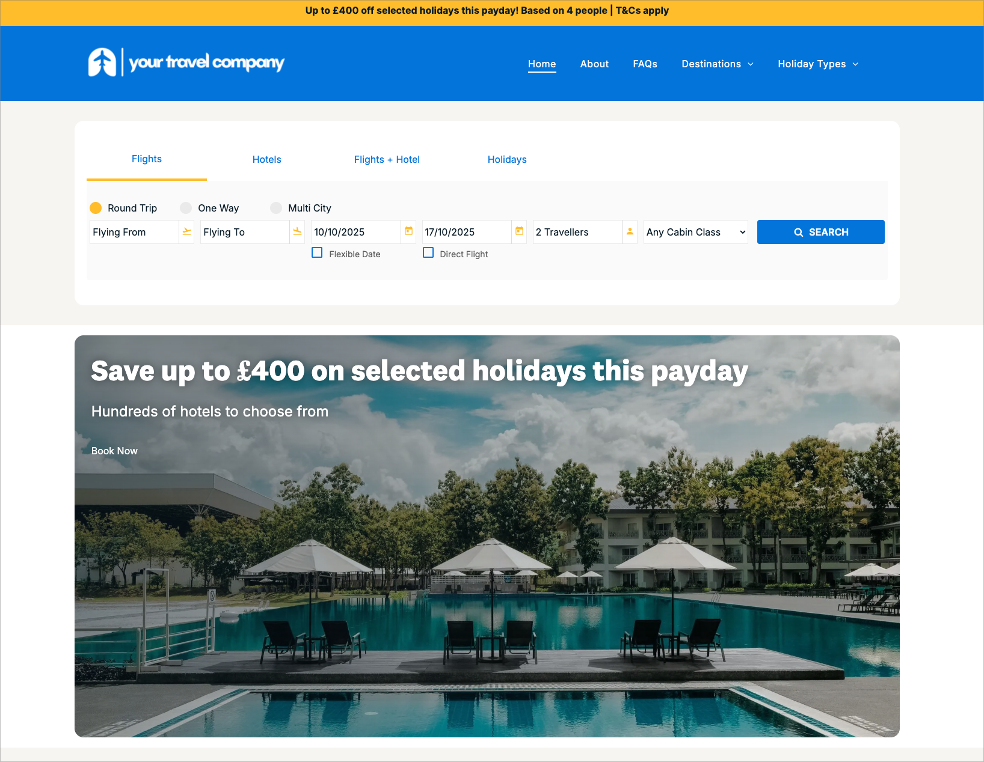The height and width of the screenshot is (762, 984).
Task: Choose the Multi City radio option
Action: (x=276, y=208)
